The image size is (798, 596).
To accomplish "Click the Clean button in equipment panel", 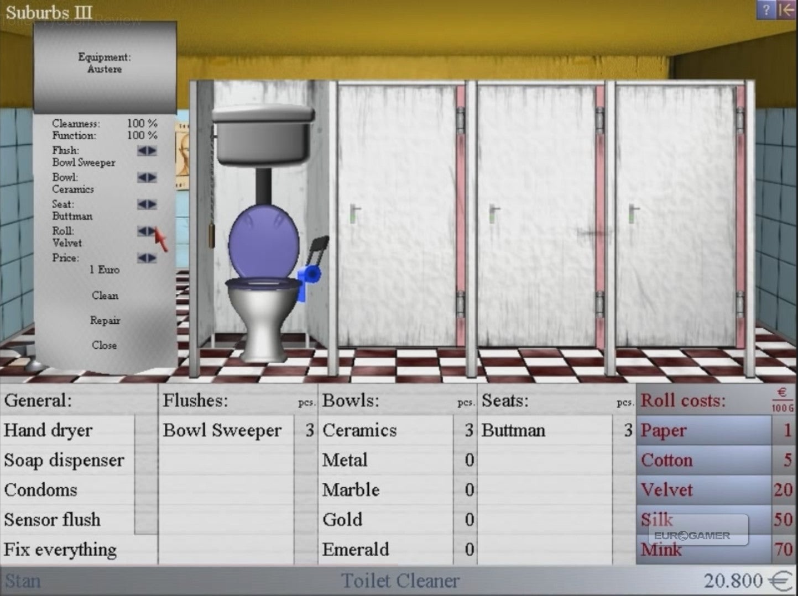I will pos(105,296).
